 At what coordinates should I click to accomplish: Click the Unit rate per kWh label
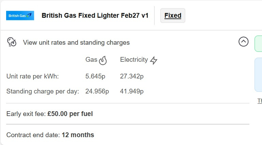tap(33, 76)
